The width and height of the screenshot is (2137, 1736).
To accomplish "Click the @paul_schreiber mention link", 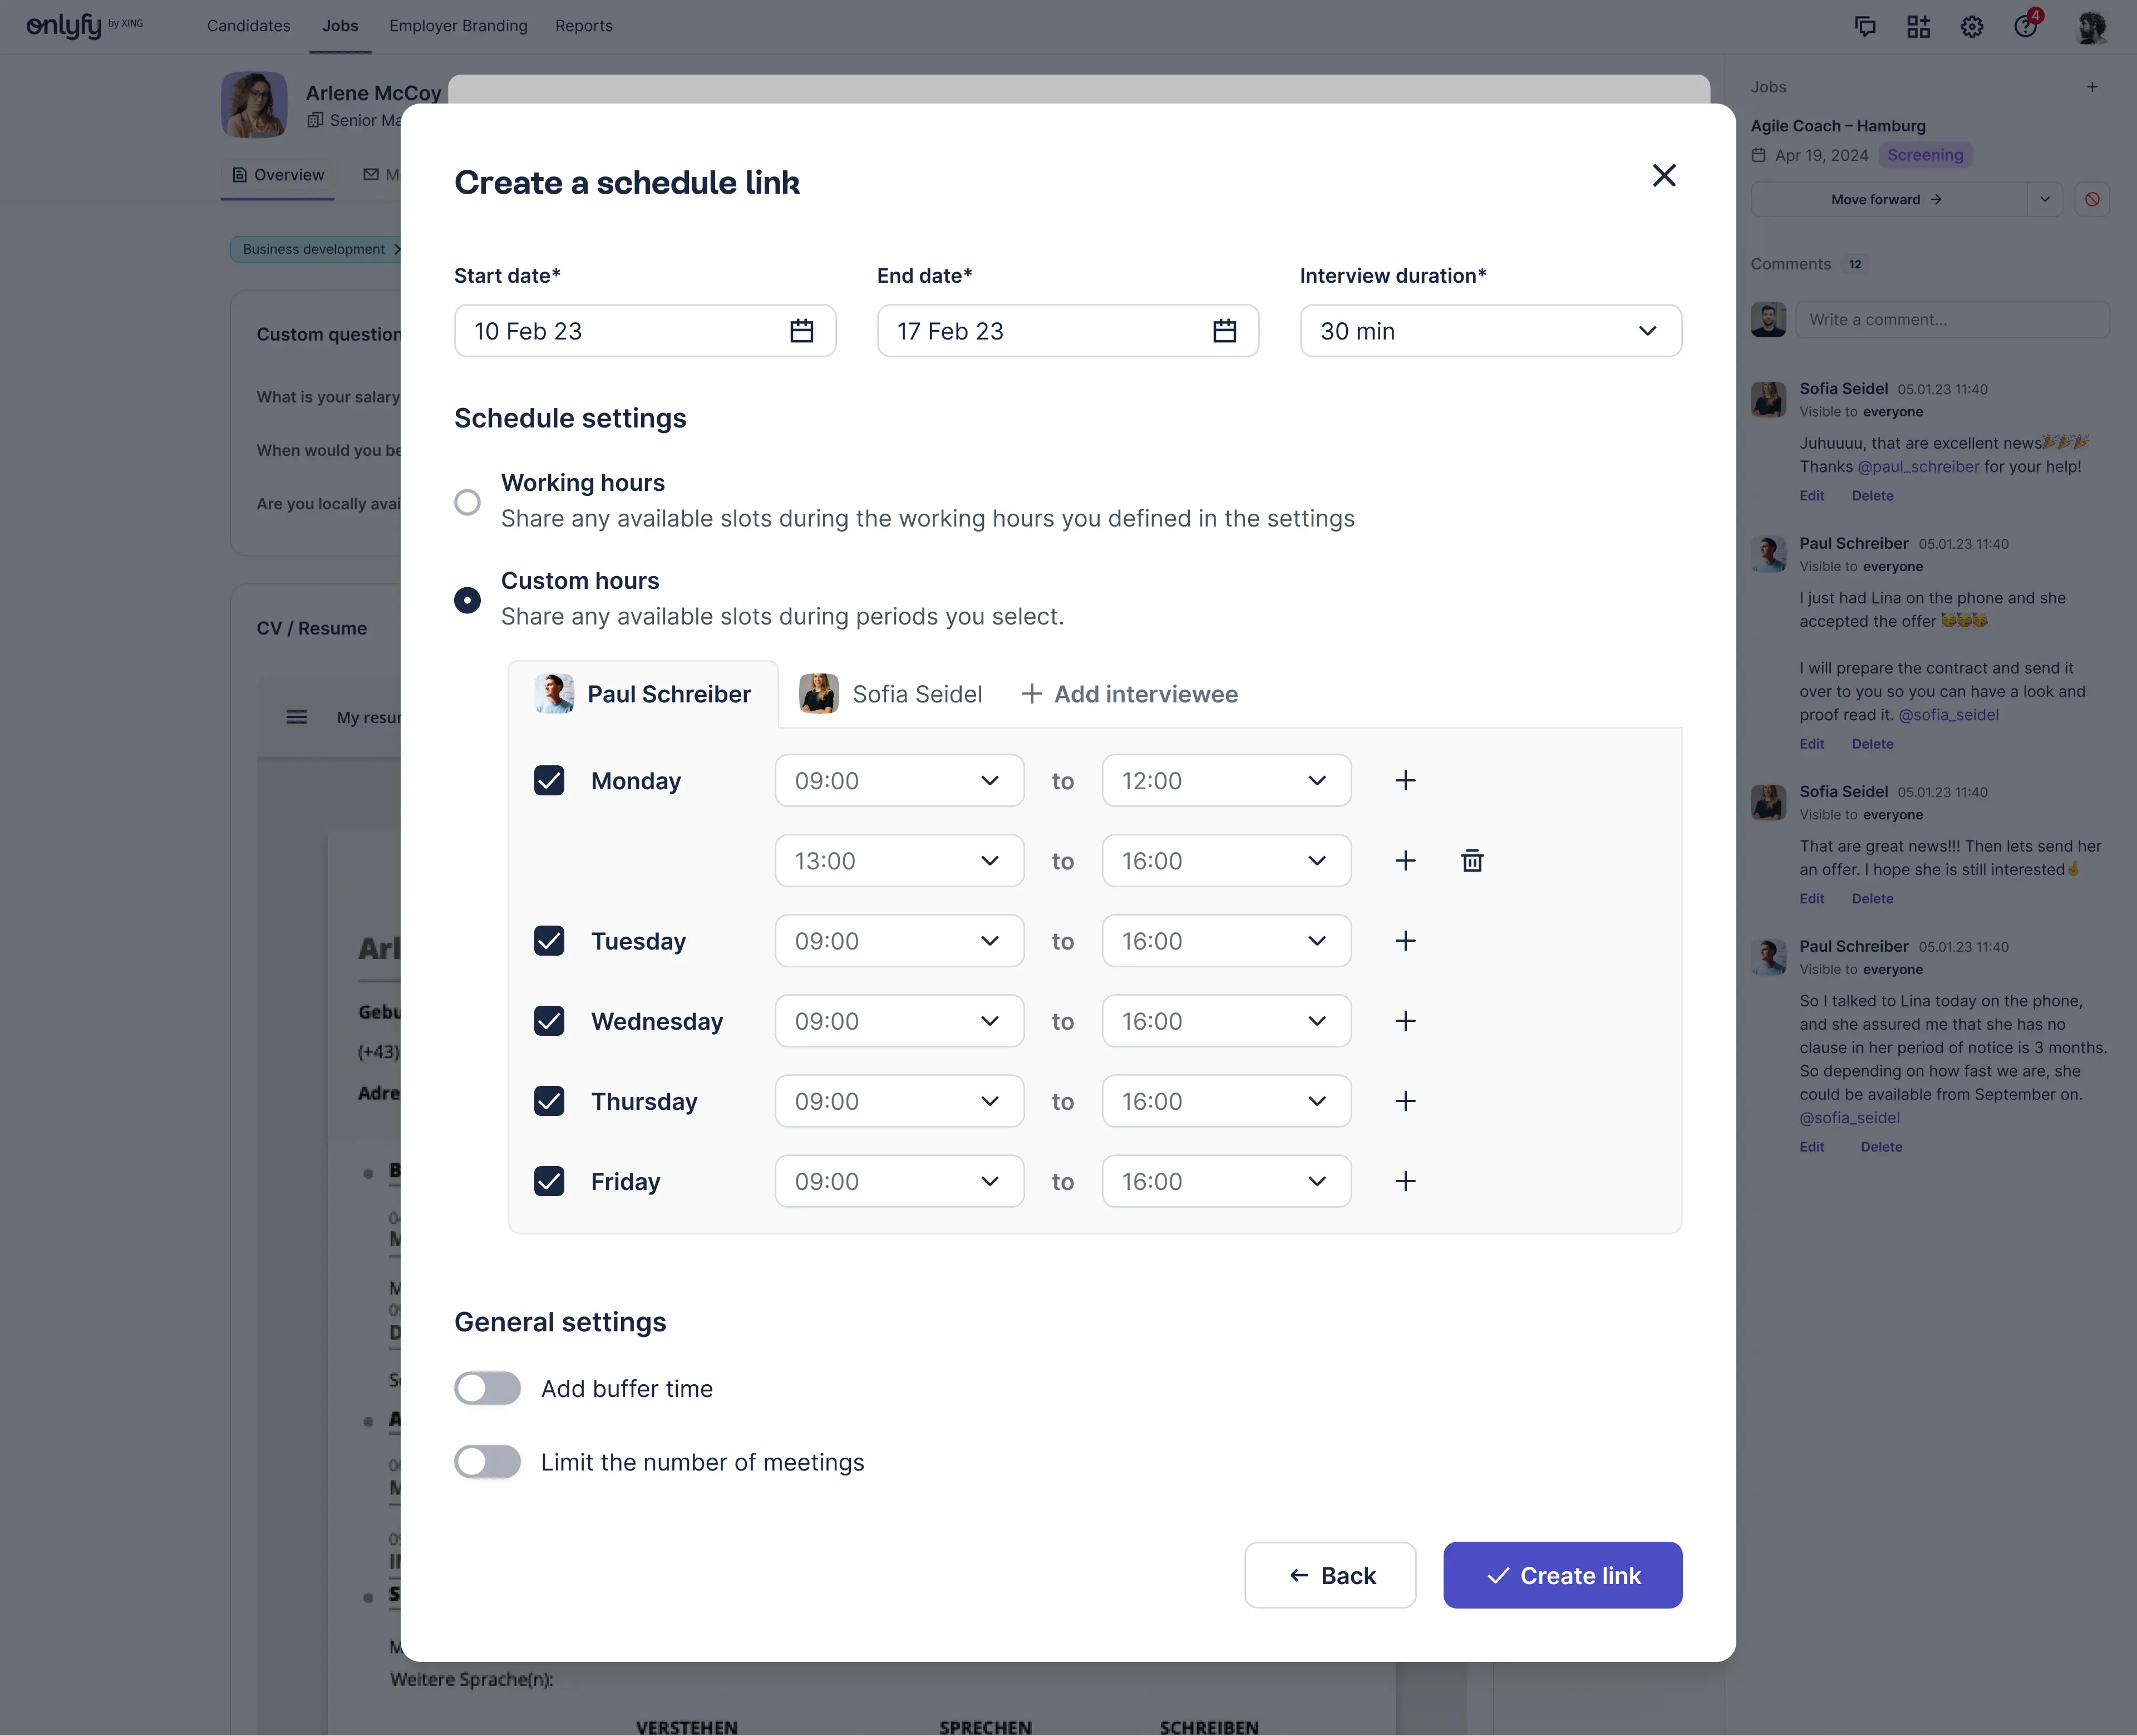I will pyautogui.click(x=1918, y=466).
